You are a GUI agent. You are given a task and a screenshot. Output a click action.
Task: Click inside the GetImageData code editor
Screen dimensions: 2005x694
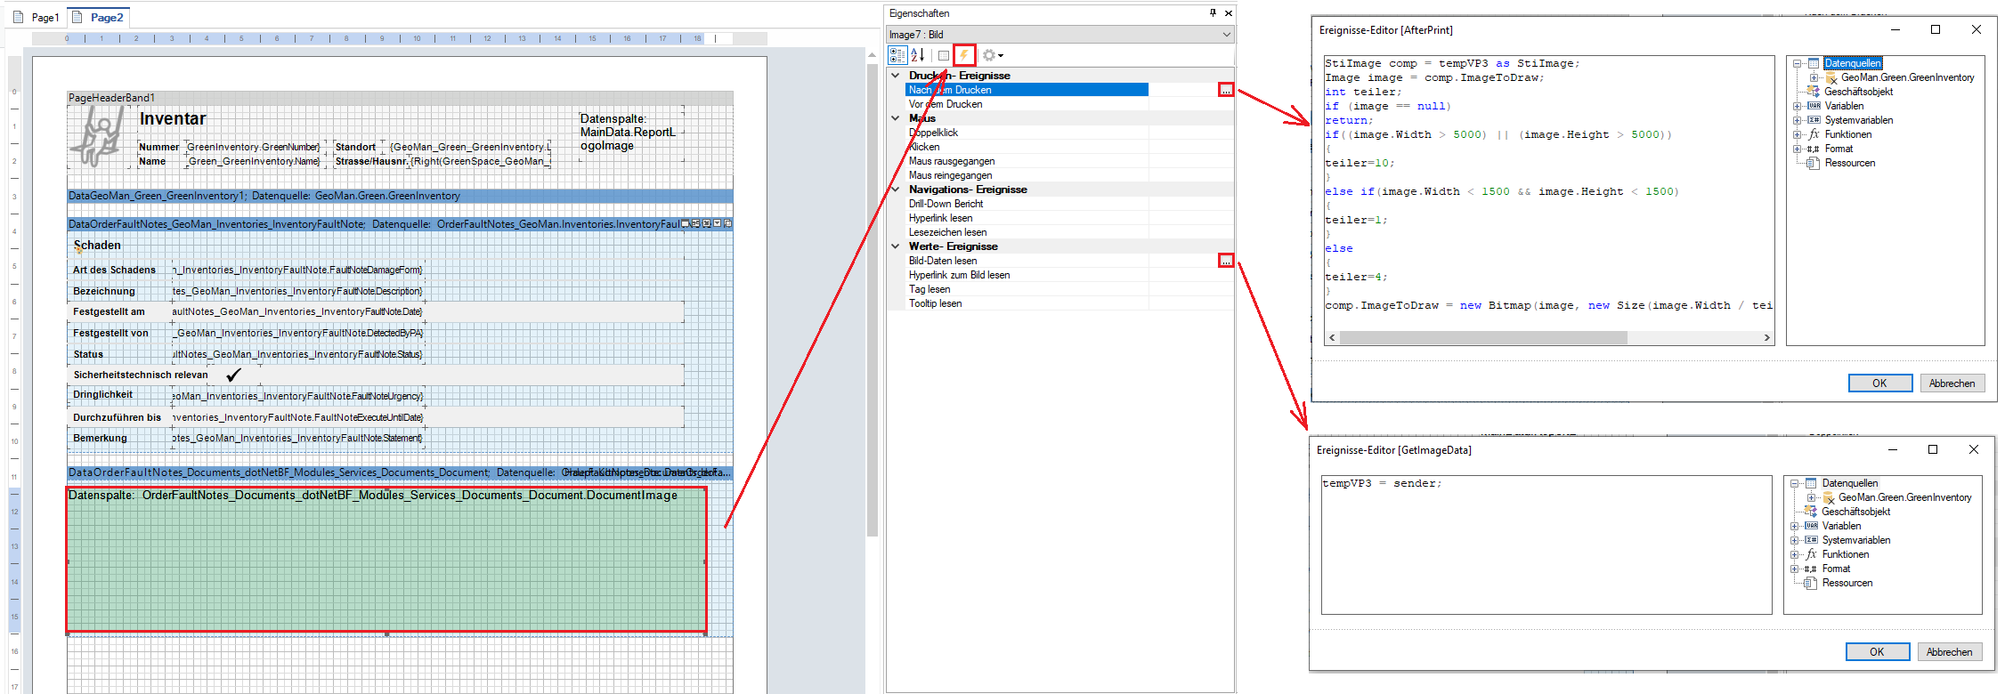pyautogui.click(x=1546, y=545)
